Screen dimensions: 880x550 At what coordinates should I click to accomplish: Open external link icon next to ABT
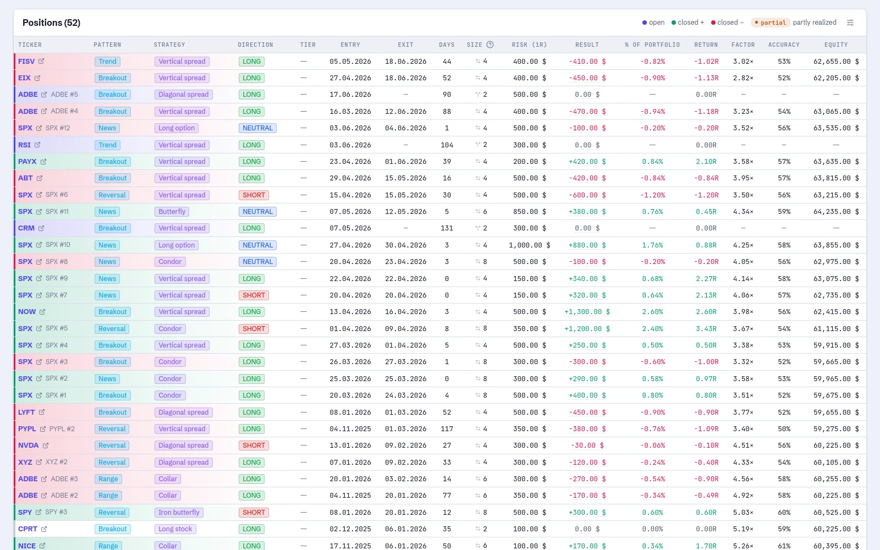click(x=40, y=178)
